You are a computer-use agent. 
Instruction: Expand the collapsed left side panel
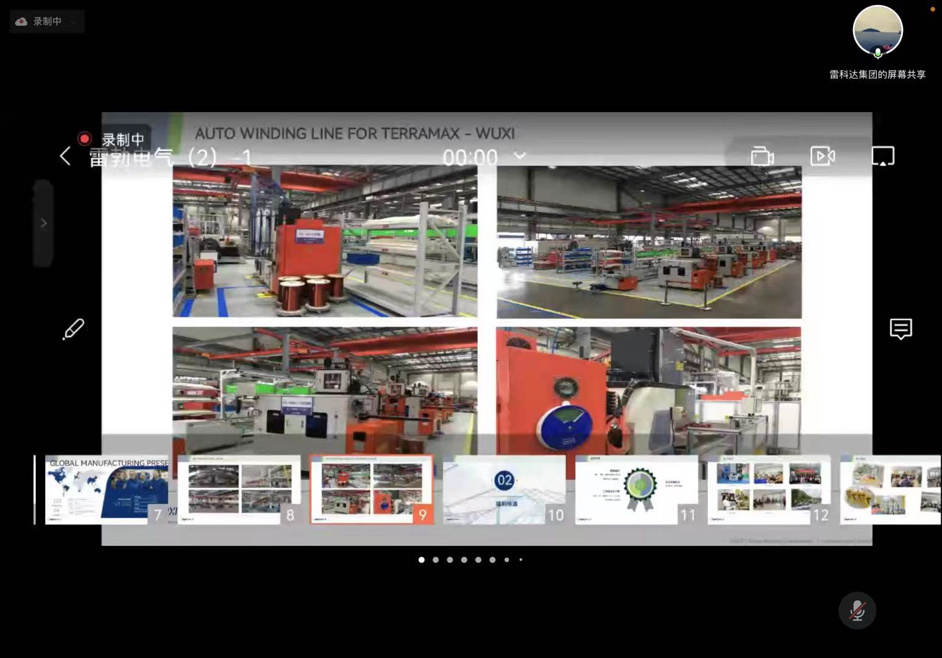(43, 223)
